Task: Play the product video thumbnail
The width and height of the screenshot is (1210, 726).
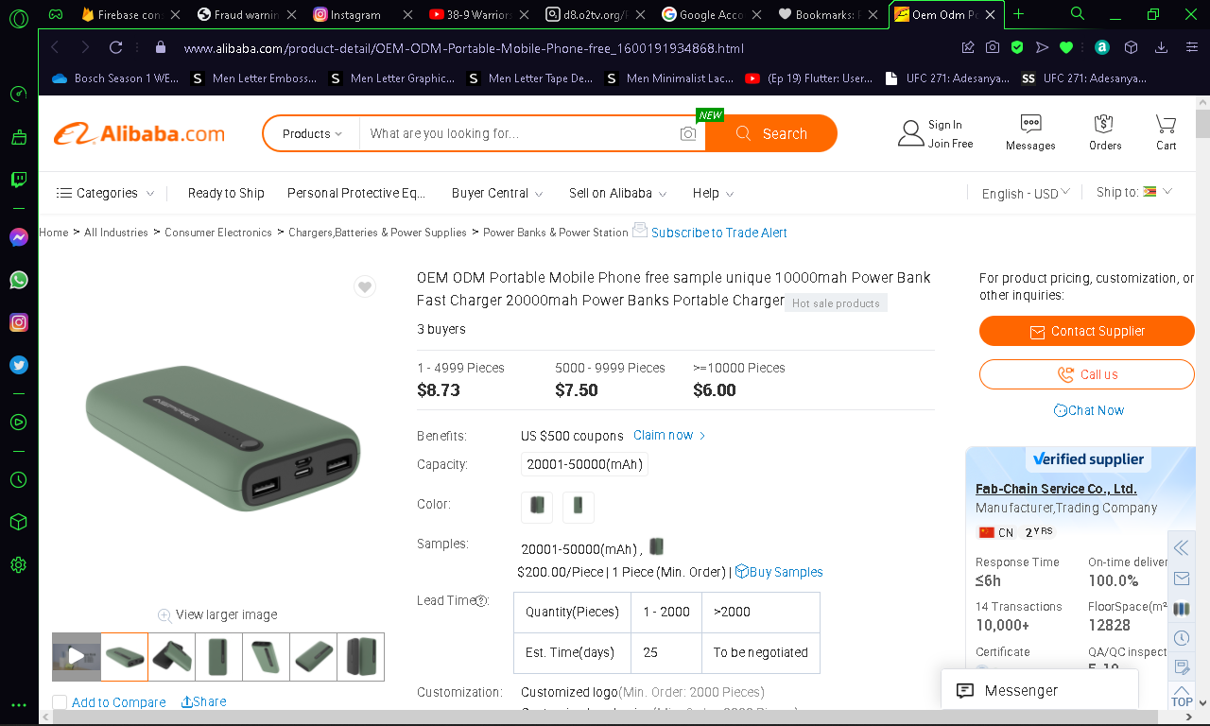Action: (77, 656)
